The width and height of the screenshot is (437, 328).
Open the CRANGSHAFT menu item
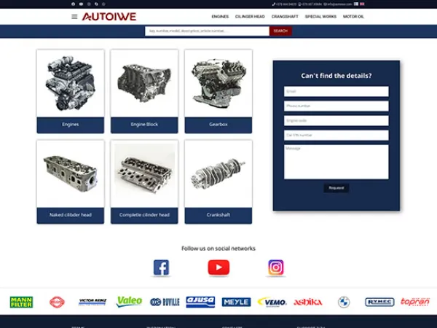click(285, 17)
